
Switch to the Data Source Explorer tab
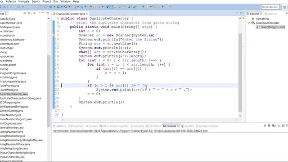[114, 126]
